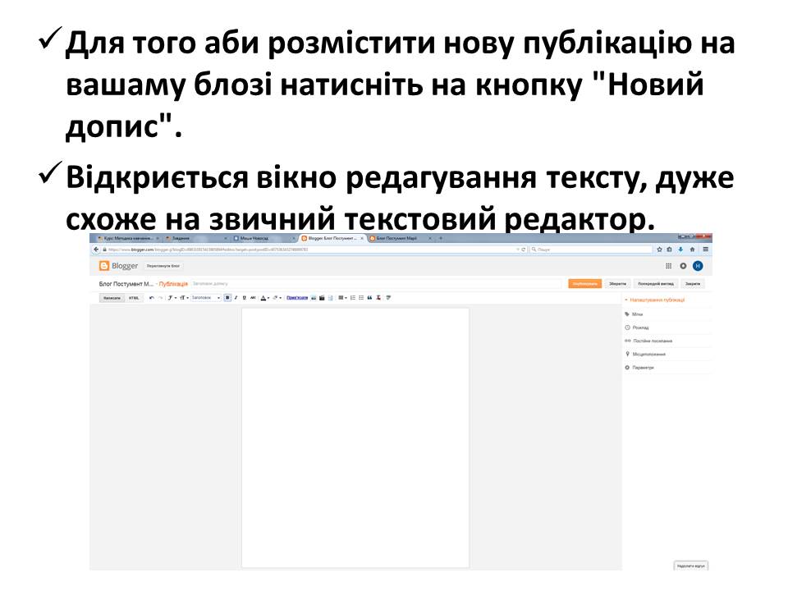Select the Underline icon
788x591 pixels.
point(245,298)
